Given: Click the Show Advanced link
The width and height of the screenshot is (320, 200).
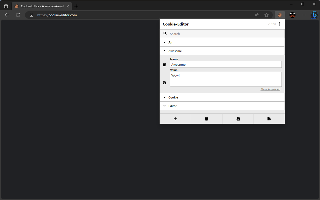Looking at the screenshot, I should pos(270,89).
